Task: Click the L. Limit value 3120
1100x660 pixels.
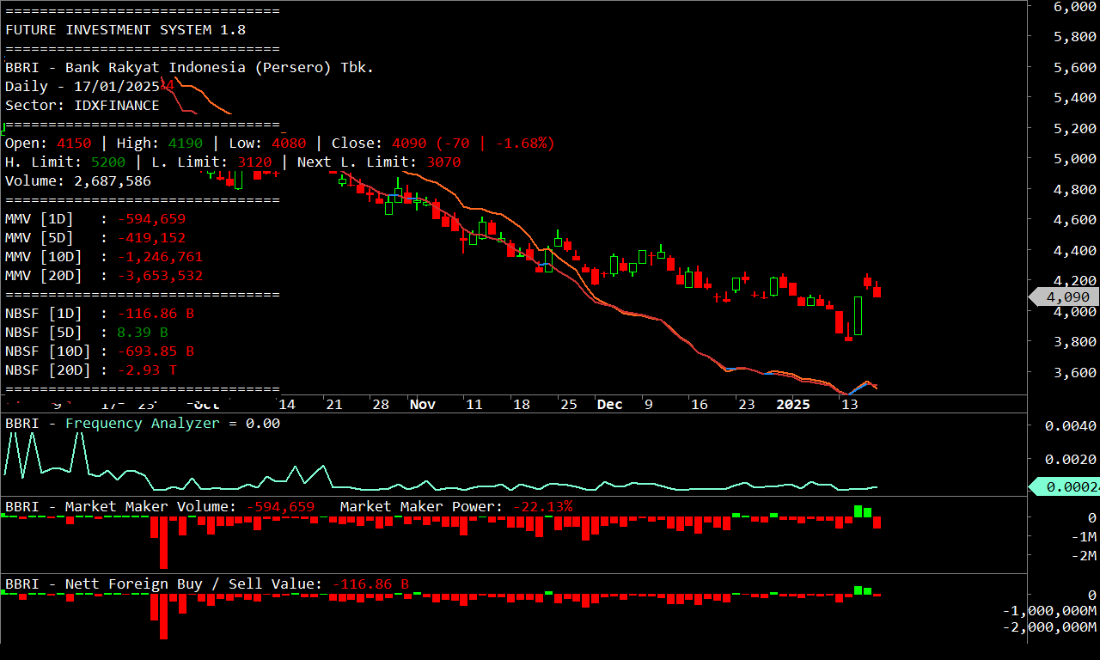Action: coord(254,162)
